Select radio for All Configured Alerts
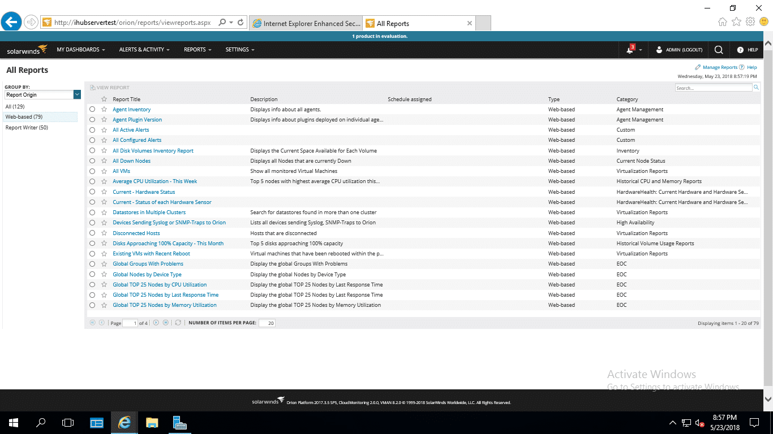The height and width of the screenshot is (434, 773). tap(92, 140)
